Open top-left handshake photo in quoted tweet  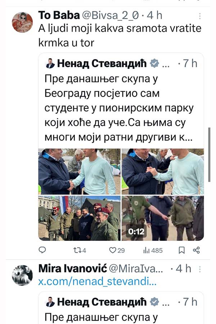tap(79, 171)
